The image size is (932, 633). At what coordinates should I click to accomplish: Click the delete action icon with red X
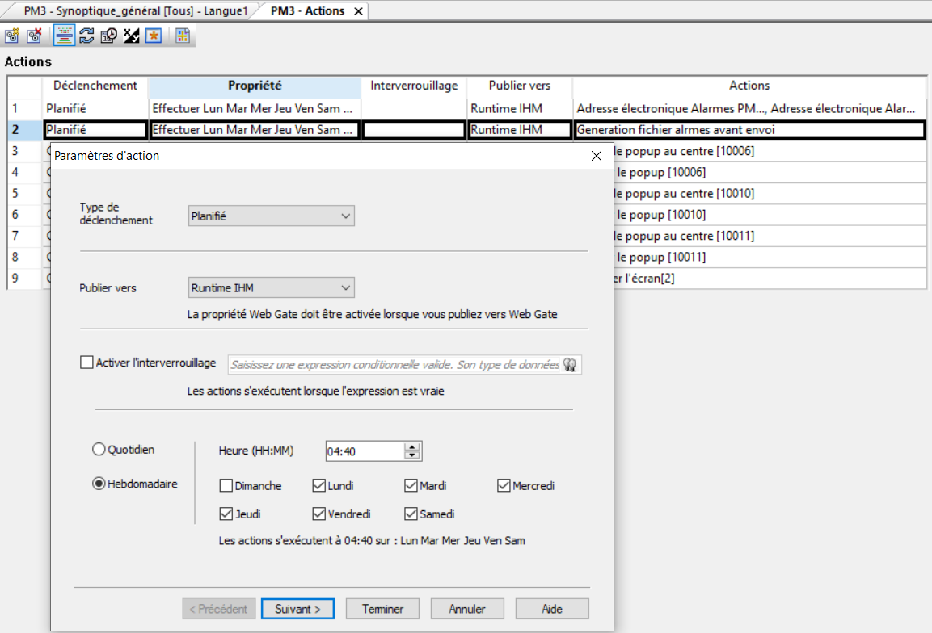[x=34, y=36]
